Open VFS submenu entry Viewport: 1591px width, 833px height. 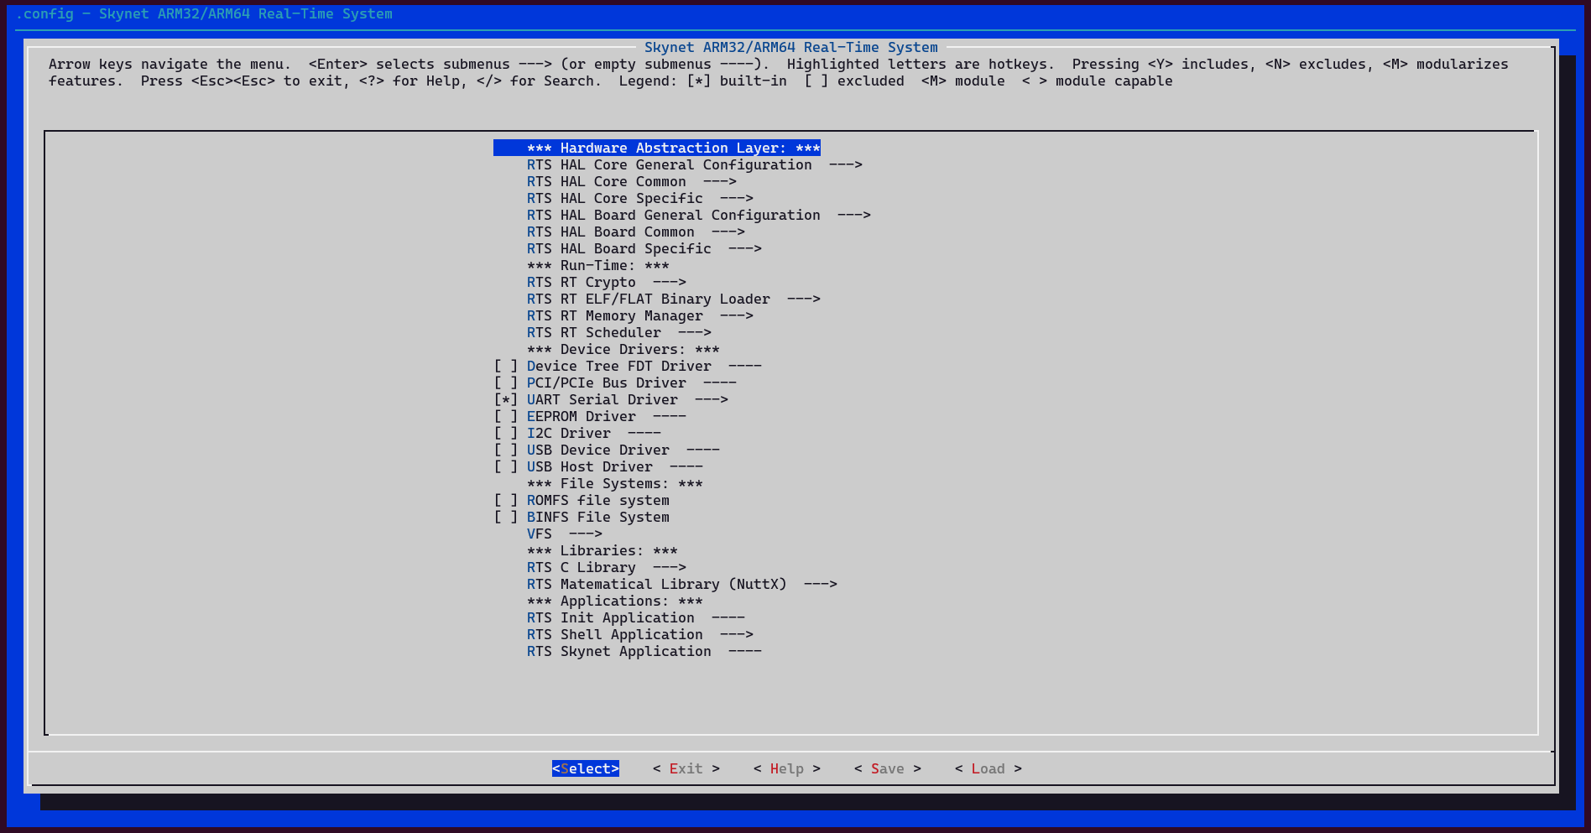point(565,534)
